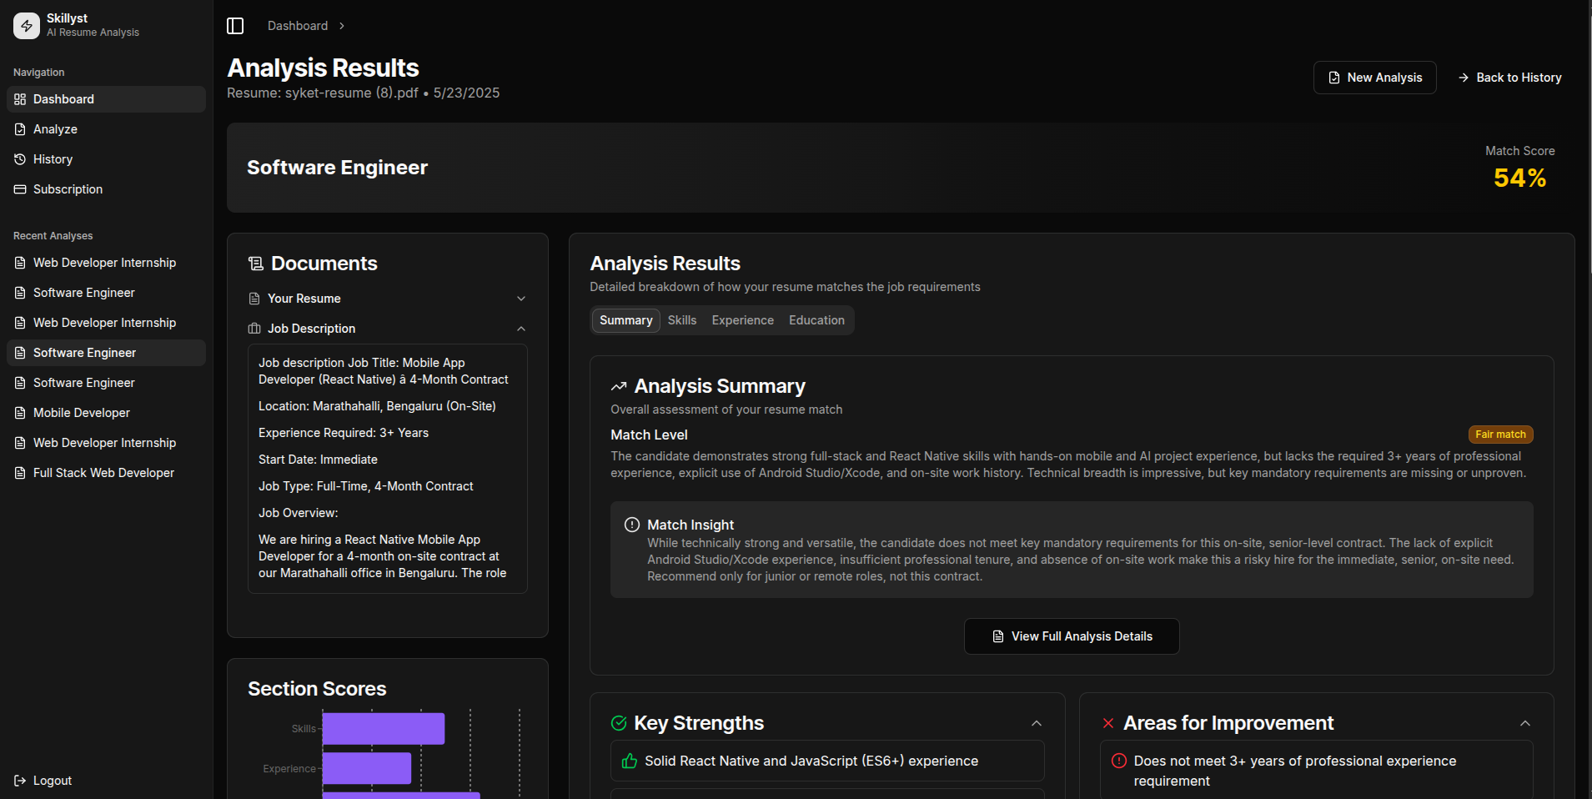Click the resume filename subtitle text
Image resolution: width=1592 pixels, height=799 pixels.
point(363,93)
